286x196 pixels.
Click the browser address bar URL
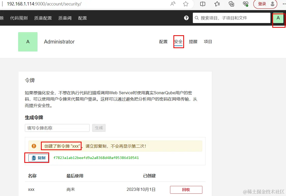(44, 4)
